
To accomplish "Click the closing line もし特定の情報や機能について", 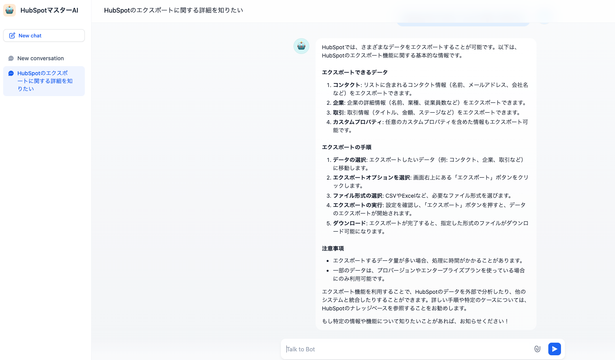I will tap(415, 321).
